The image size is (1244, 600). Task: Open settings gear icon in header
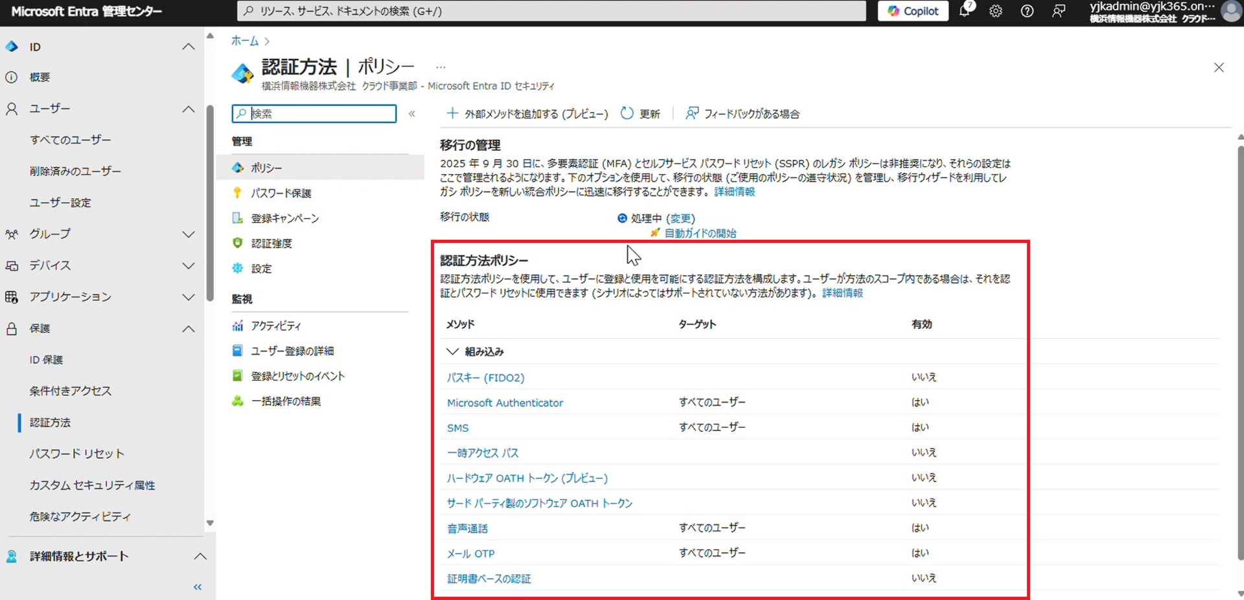coord(996,11)
